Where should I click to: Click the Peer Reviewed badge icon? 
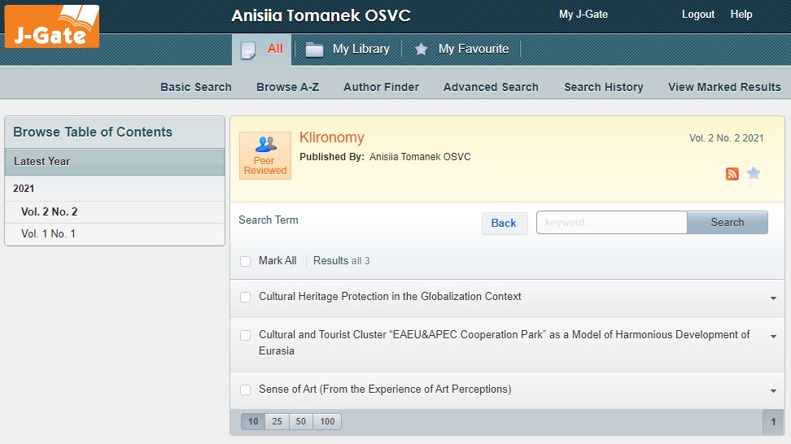[x=265, y=155]
